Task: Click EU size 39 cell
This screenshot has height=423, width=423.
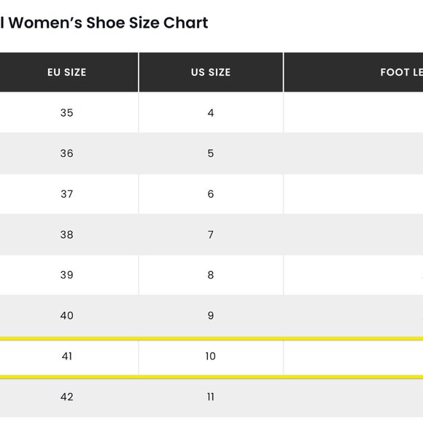Action: tap(69, 275)
